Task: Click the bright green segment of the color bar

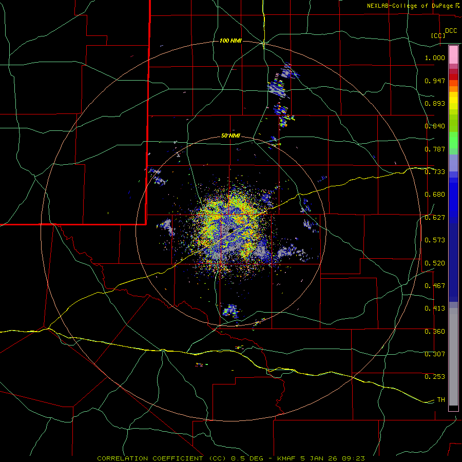Action: [453, 140]
